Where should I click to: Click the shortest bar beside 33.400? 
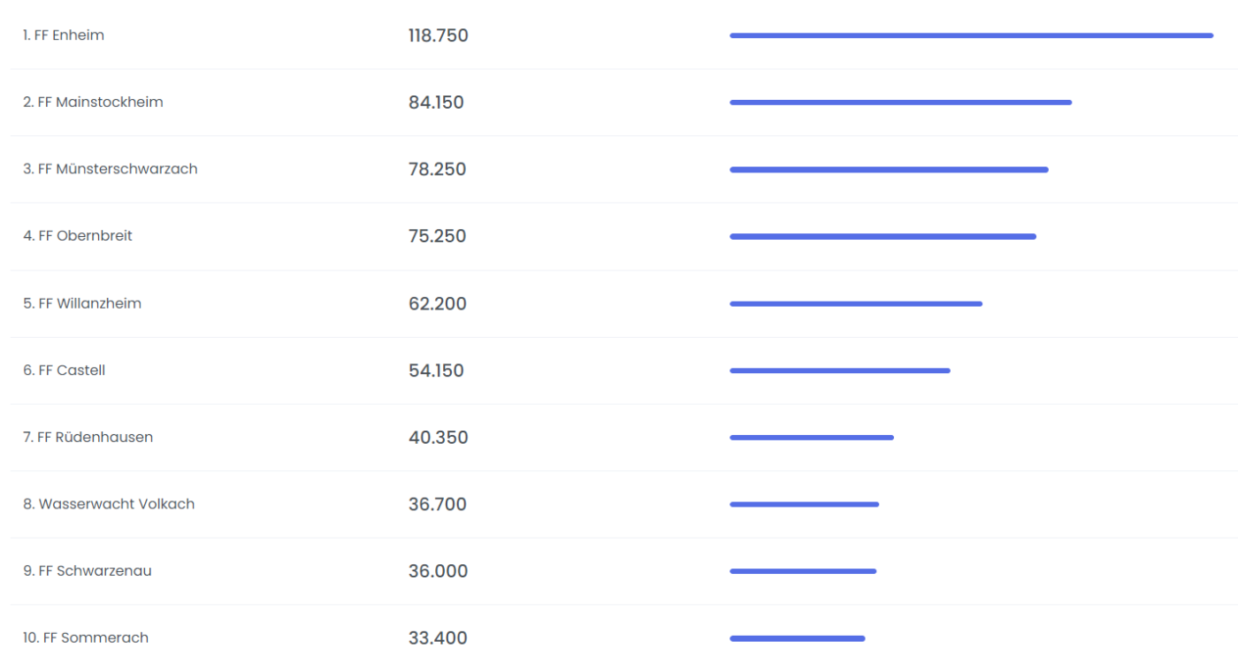[797, 638]
